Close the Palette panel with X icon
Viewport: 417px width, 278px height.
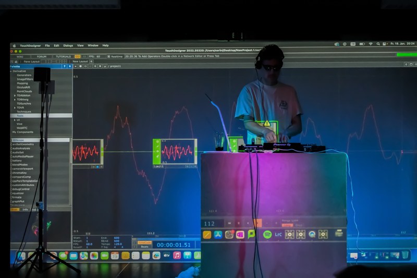[x=69, y=66]
